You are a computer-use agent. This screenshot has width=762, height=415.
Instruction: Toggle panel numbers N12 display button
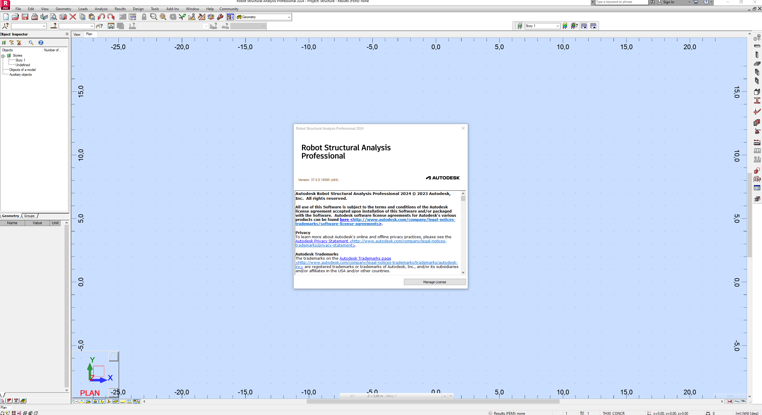(88, 401)
